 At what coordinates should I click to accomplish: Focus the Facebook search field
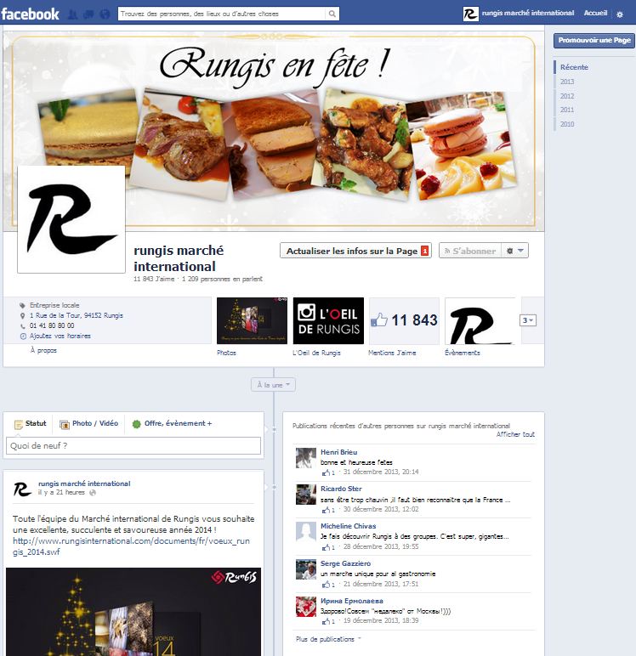[x=221, y=14]
